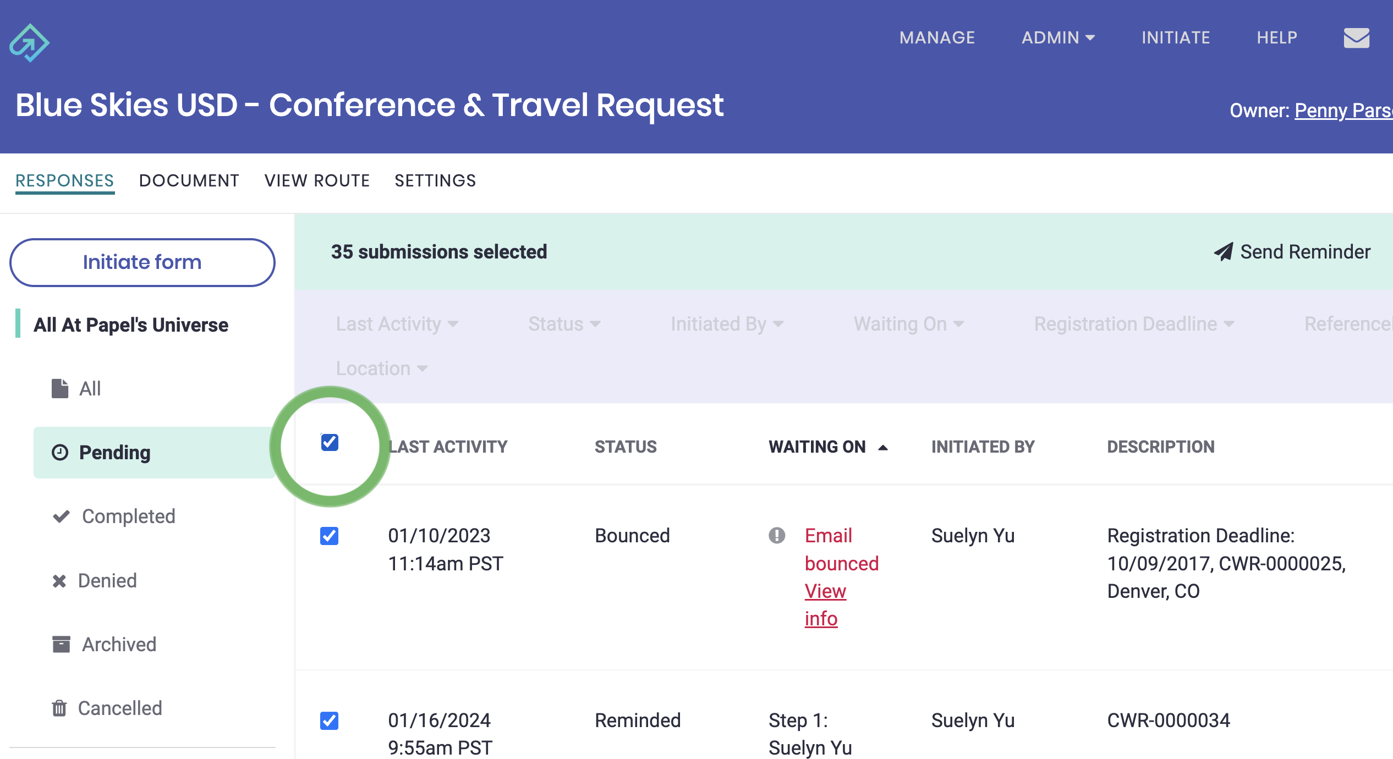Viewport: 1393px width, 759px height.
Task: Click the Cancelled trash icon
Action: click(59, 708)
